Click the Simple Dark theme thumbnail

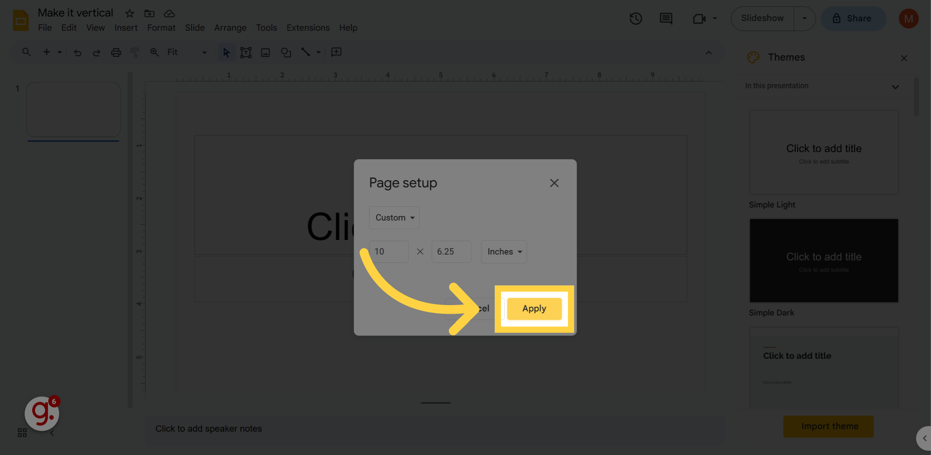824,261
